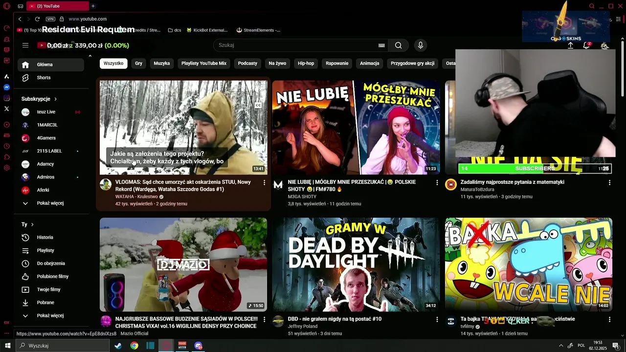This screenshot has height=352, width=626.
Task: Open YouTube notifications bell
Action: (x=586, y=45)
